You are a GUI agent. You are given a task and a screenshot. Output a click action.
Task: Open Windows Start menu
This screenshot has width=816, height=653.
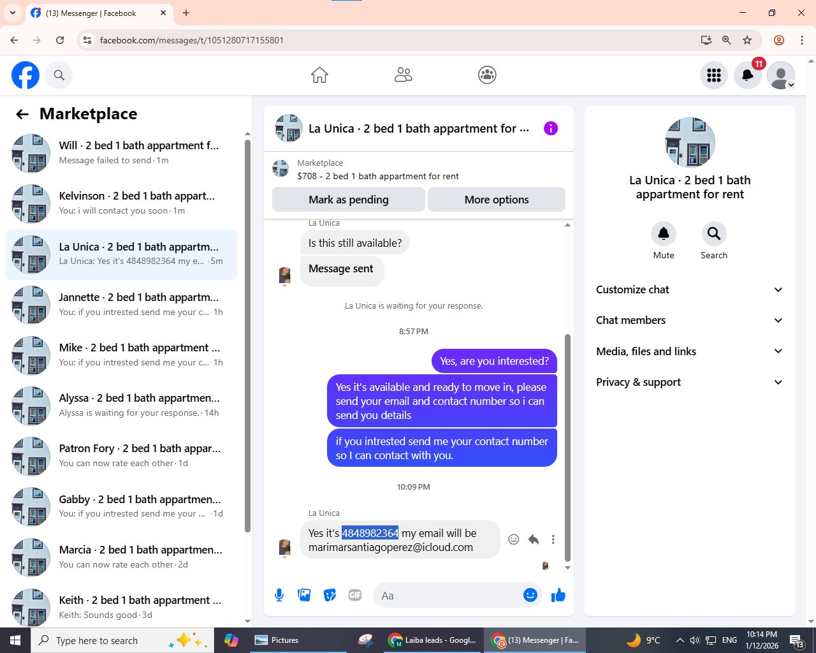click(x=15, y=640)
